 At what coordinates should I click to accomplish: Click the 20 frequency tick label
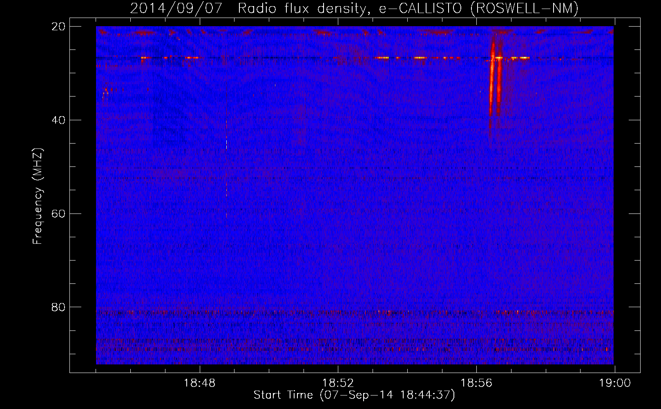point(58,27)
